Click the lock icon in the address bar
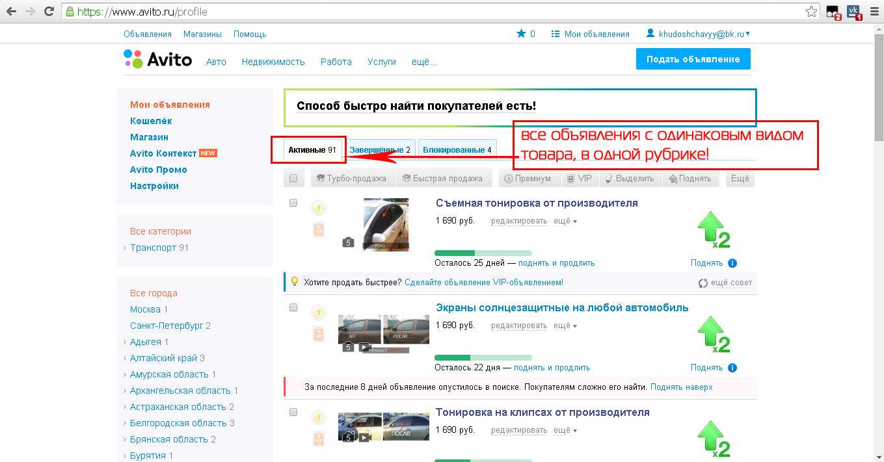This screenshot has width=884, height=462. [70, 12]
